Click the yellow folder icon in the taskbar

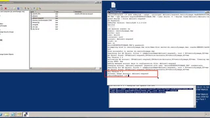(7, 114)
